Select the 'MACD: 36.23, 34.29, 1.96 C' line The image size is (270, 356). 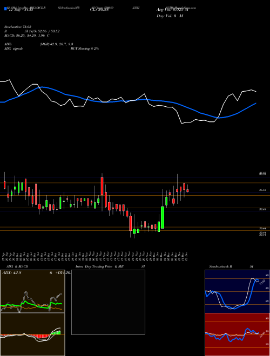click(x=27, y=36)
